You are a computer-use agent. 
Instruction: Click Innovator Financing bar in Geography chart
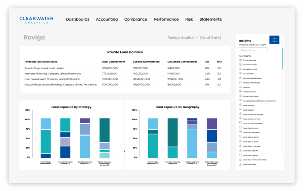tap(172, 138)
